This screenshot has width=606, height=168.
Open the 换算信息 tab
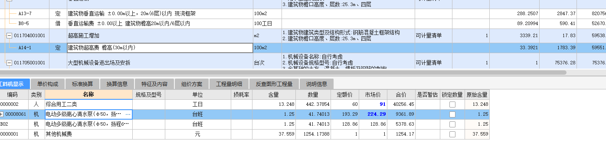tap(117, 84)
